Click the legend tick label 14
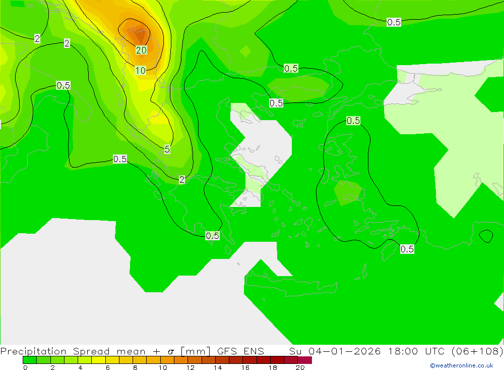 point(218,367)
